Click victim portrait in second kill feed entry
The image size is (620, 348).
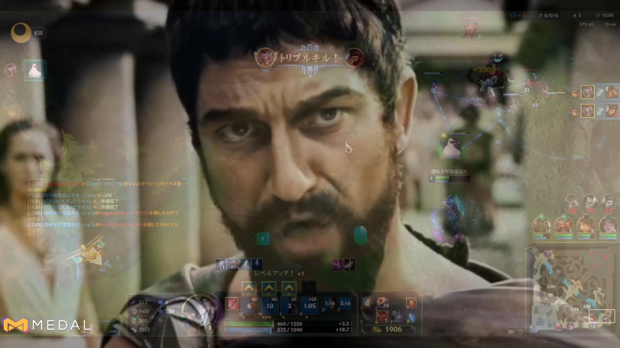(x=612, y=111)
